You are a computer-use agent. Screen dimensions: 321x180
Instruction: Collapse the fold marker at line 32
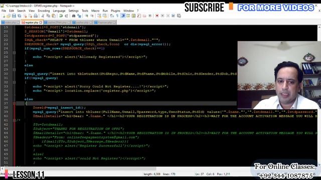coord(14,82)
